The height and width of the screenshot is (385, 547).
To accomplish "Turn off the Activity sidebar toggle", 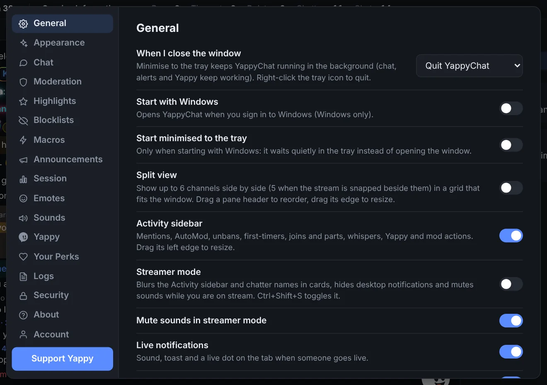I will tap(511, 236).
